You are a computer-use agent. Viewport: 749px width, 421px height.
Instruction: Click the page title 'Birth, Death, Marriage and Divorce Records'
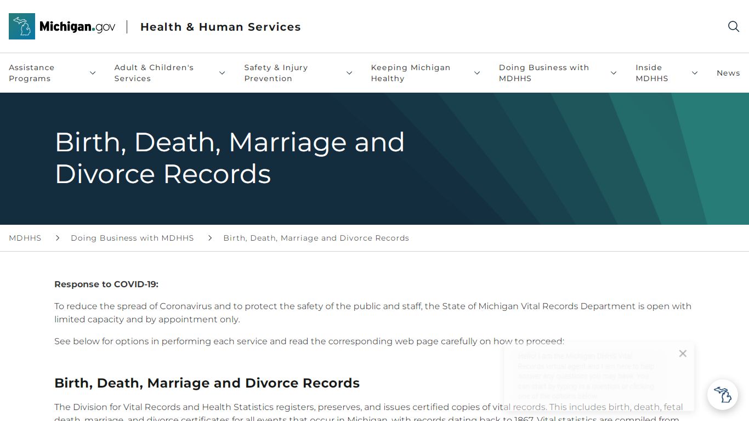(230, 158)
